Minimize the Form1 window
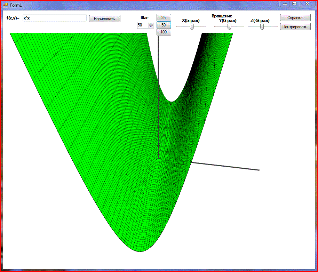This screenshot has width=318, height=272. pos(285,3)
